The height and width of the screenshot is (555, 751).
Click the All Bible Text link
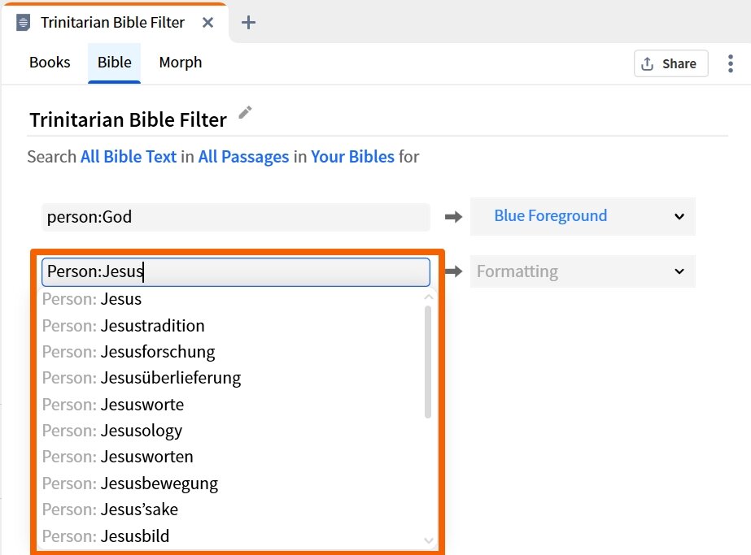128,157
